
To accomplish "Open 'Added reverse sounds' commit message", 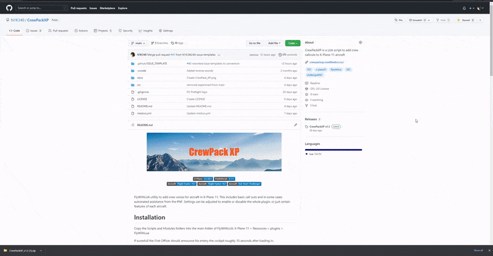I will pos(200,71).
